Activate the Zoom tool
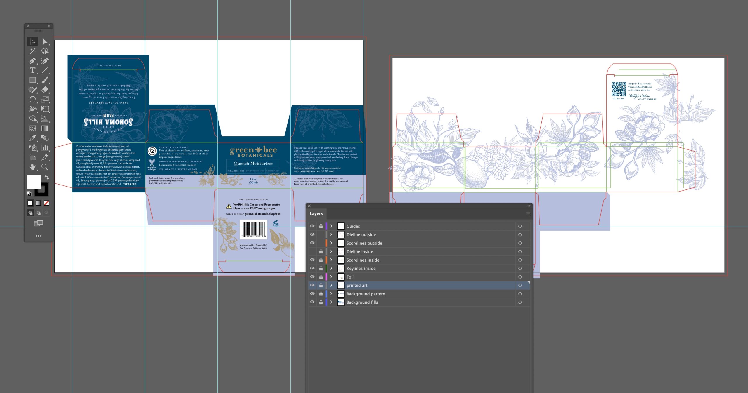This screenshot has height=393, width=748. pyautogui.click(x=45, y=167)
